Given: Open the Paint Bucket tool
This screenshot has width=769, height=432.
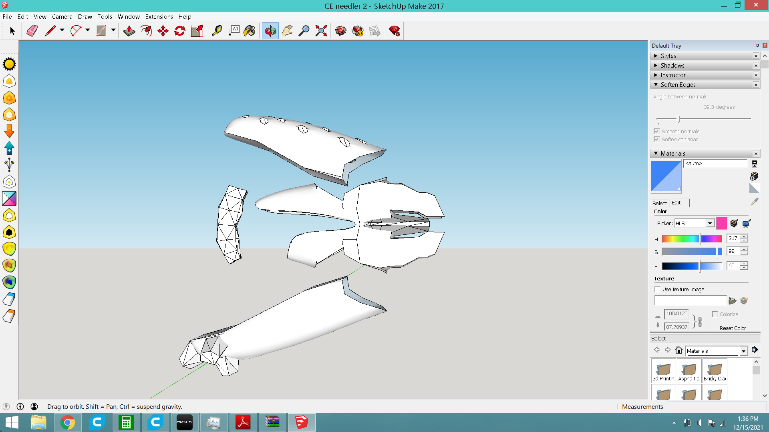Looking at the screenshot, I should (250, 31).
